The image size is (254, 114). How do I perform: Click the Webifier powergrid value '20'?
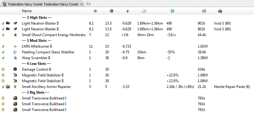pos(107,52)
